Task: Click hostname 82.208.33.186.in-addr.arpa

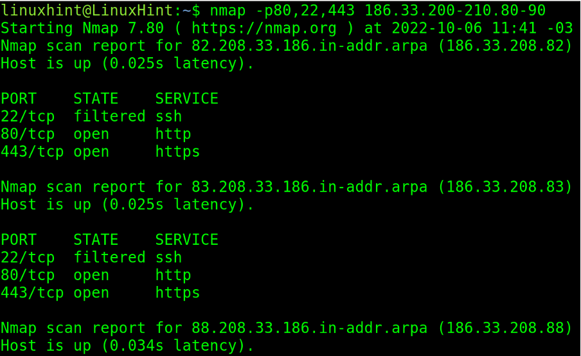Action: 309,46
